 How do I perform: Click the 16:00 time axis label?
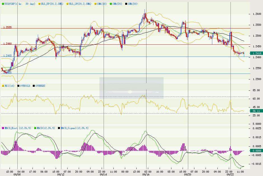tap(160, 172)
